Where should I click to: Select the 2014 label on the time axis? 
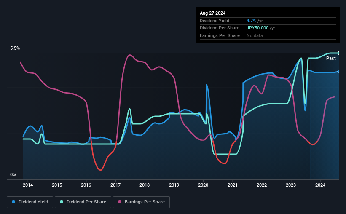tap(28, 185)
